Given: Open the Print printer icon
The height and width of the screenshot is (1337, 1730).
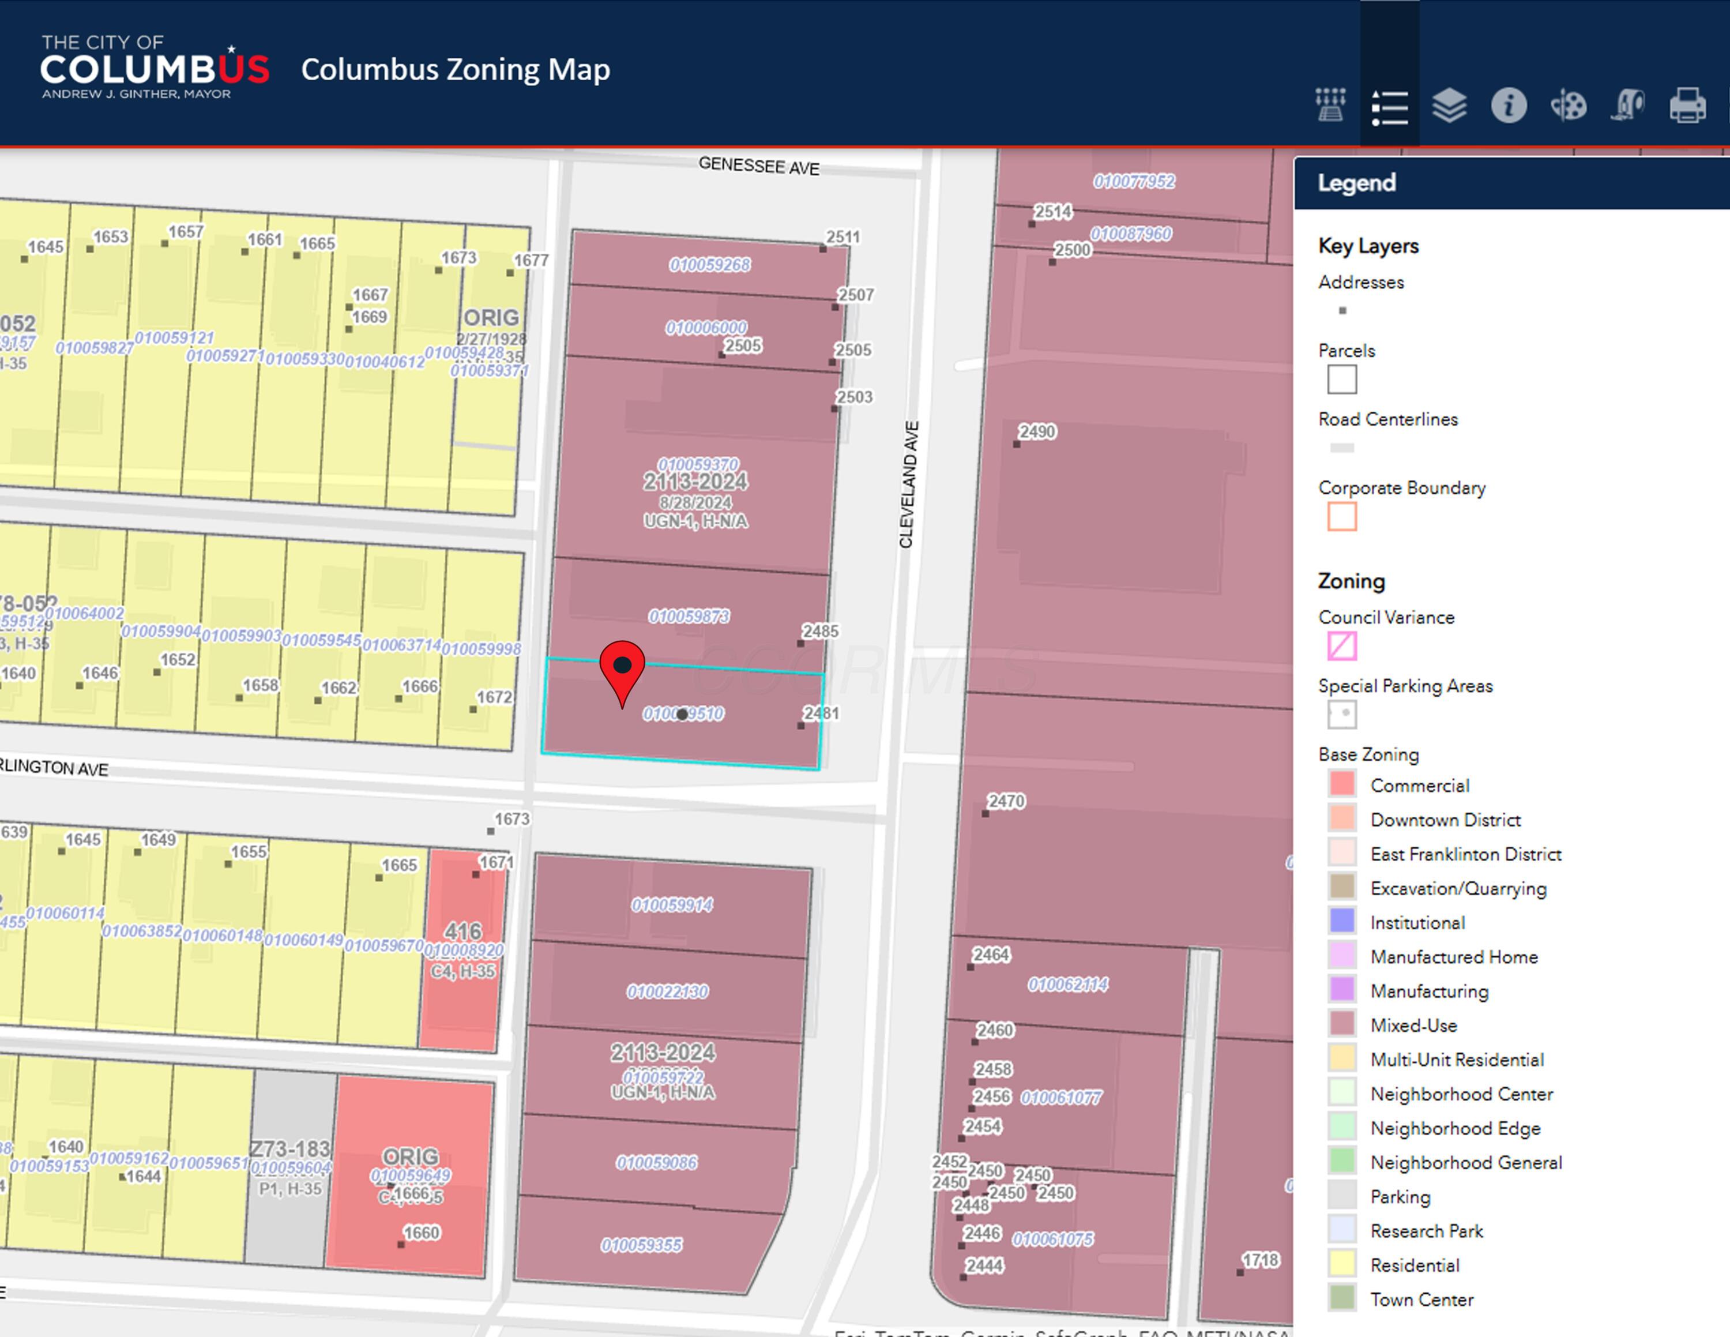Looking at the screenshot, I should (1687, 106).
